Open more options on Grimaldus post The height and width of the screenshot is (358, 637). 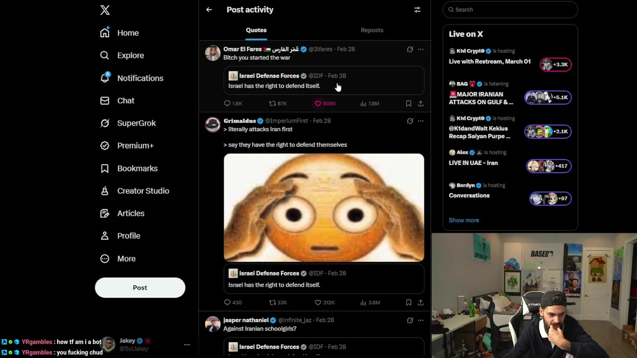point(421,121)
